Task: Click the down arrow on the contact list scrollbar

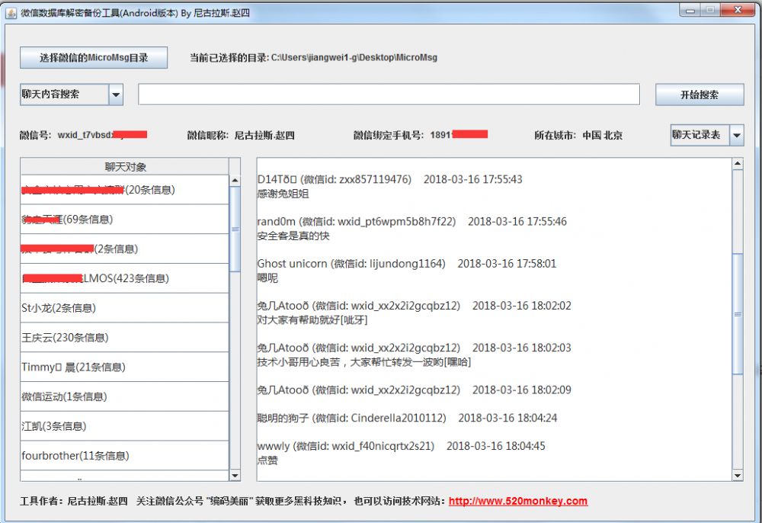Action: [234, 475]
